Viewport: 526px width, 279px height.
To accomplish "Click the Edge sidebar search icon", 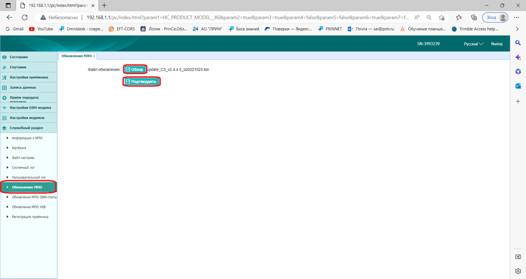I will pos(518,43).
